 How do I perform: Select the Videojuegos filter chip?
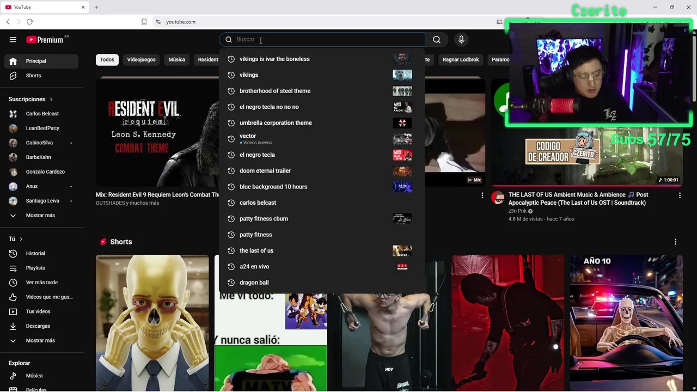(x=141, y=59)
